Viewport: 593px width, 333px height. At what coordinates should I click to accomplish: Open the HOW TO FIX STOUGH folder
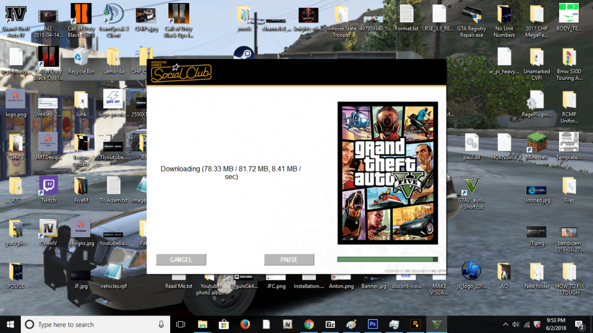click(x=569, y=279)
